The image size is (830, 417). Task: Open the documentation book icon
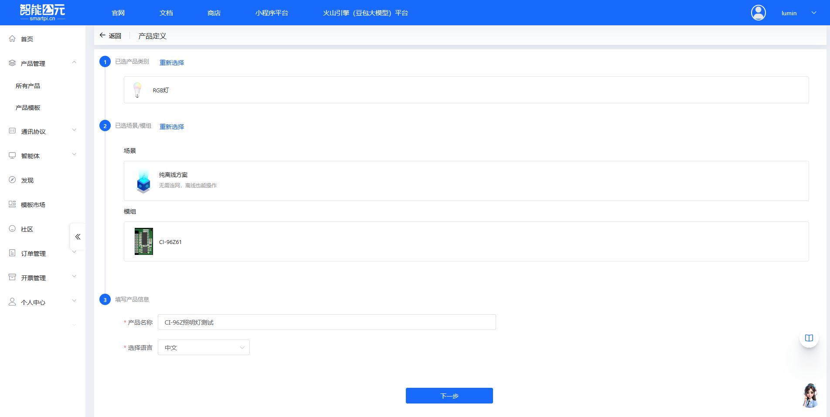(x=809, y=338)
